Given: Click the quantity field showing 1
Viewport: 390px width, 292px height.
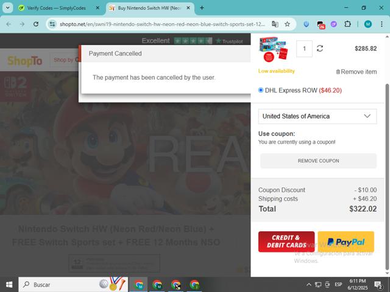Looking at the screenshot, I should pos(304,49).
